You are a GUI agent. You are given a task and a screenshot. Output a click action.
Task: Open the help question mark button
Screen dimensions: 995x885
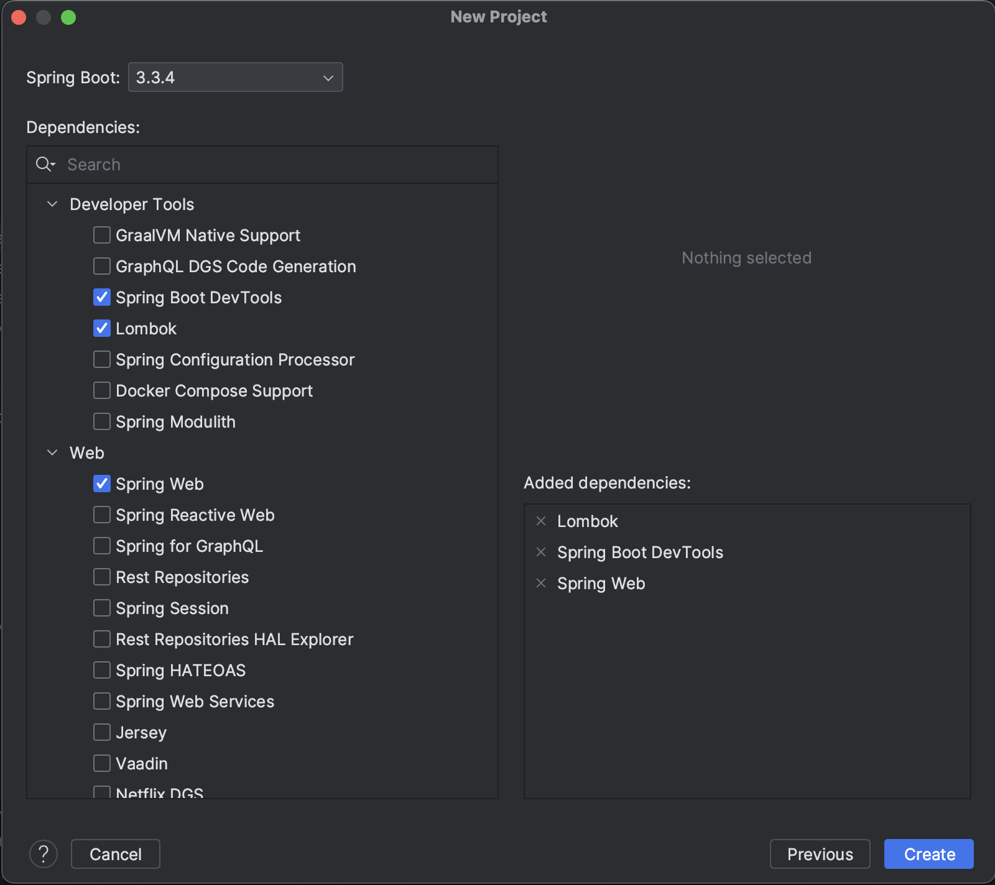pos(44,854)
